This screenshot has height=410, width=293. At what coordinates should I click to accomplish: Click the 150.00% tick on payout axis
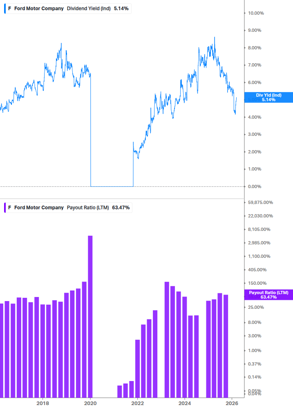[257, 283]
